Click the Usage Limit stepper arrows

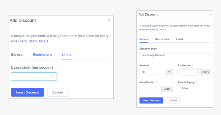(52, 76)
